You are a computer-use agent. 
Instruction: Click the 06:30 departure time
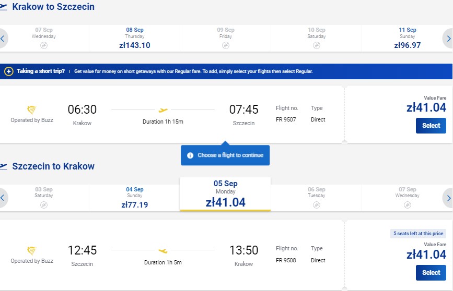[82, 110]
